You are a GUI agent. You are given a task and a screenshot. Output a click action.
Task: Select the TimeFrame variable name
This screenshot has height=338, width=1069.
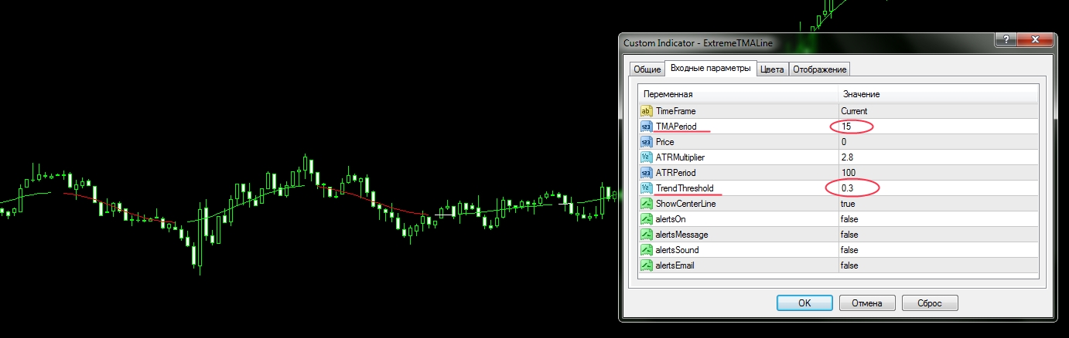click(x=675, y=111)
